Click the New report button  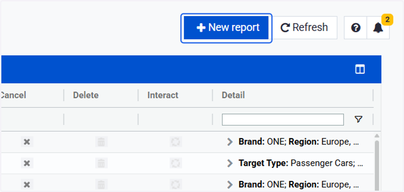(226, 28)
